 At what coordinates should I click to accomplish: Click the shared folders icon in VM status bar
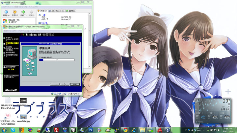click(x=63, y=94)
